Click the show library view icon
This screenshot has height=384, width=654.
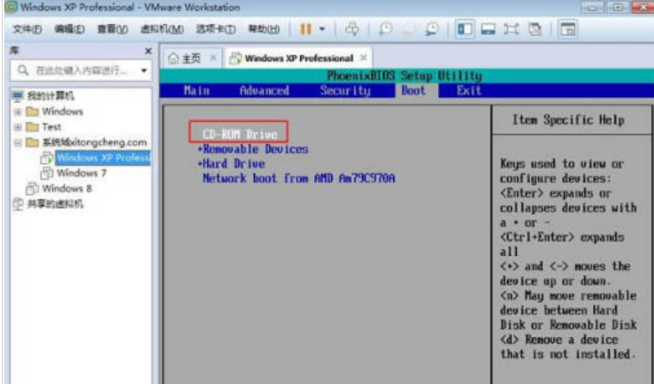(465, 29)
